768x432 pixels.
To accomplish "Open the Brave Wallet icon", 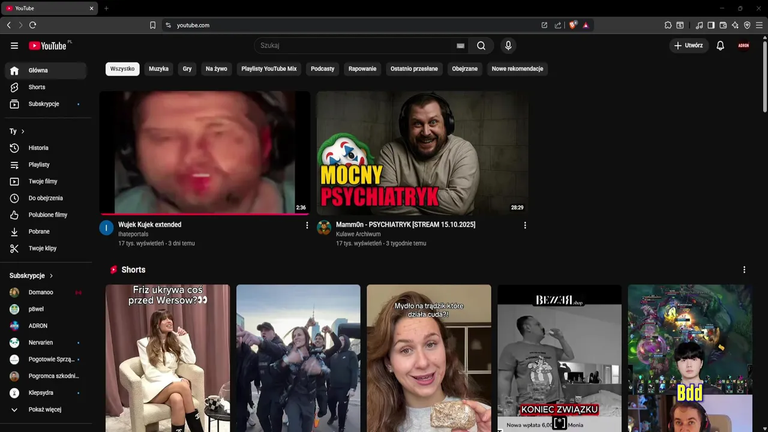I will [x=723, y=25].
